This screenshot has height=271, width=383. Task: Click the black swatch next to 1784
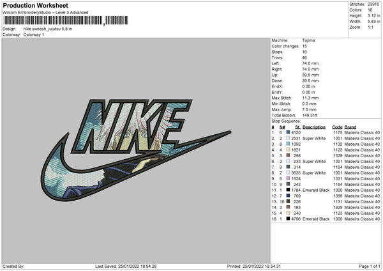289,190
